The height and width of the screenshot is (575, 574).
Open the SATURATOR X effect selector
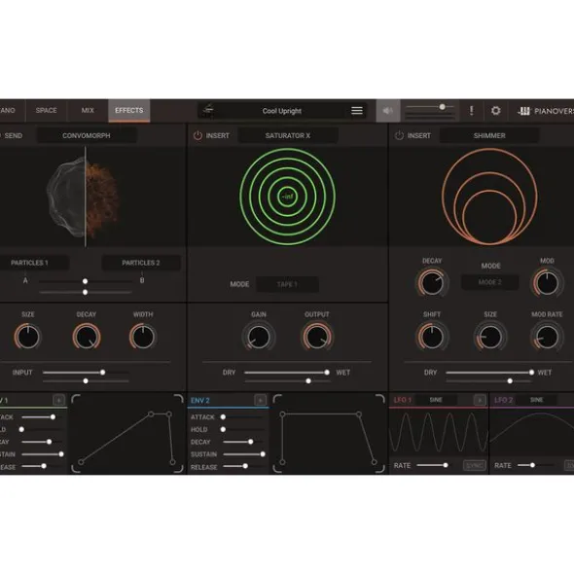click(x=288, y=135)
